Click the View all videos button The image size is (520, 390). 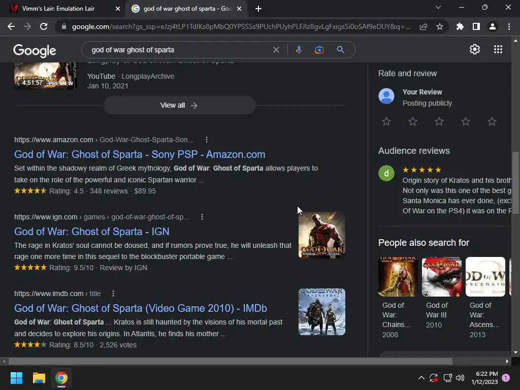pyautogui.click(x=179, y=105)
